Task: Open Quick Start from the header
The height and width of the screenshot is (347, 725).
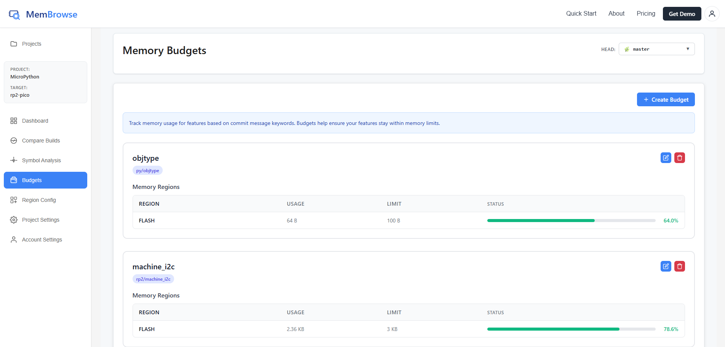Action: [581, 13]
